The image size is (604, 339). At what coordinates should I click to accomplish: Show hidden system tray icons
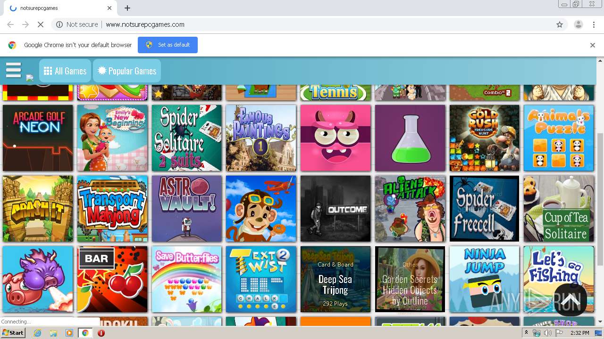pyautogui.click(x=527, y=333)
